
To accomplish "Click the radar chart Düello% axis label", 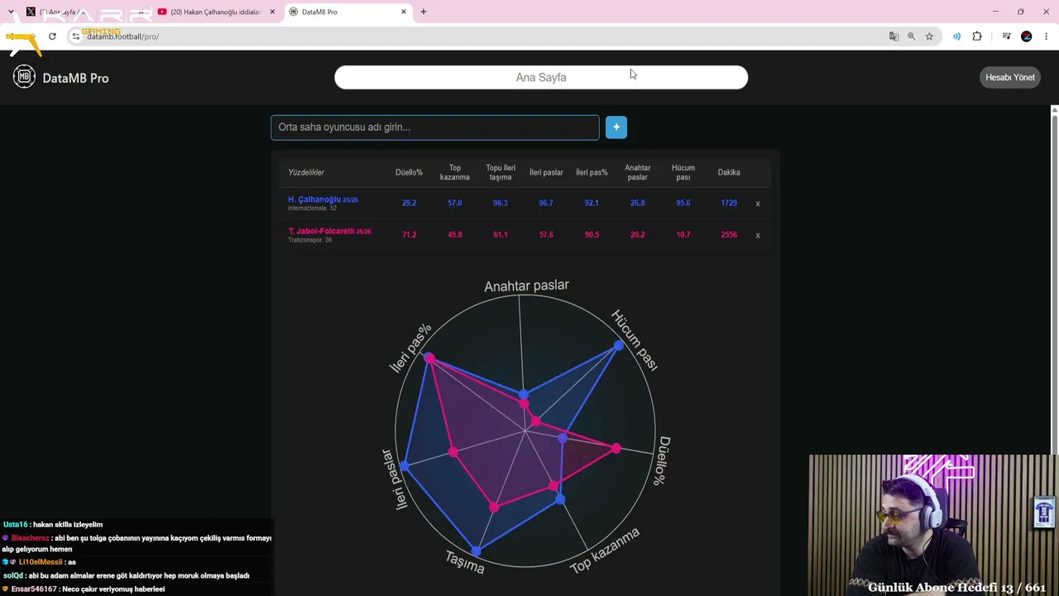I will coord(663,460).
